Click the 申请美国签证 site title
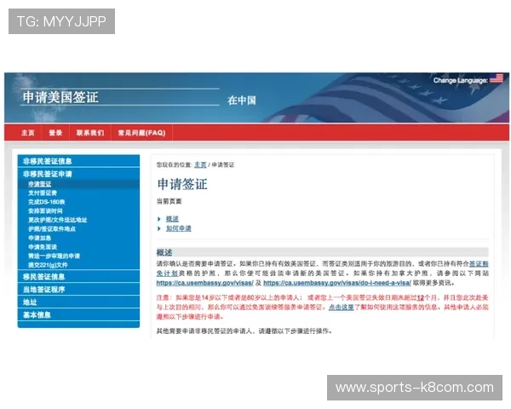 coord(60,97)
